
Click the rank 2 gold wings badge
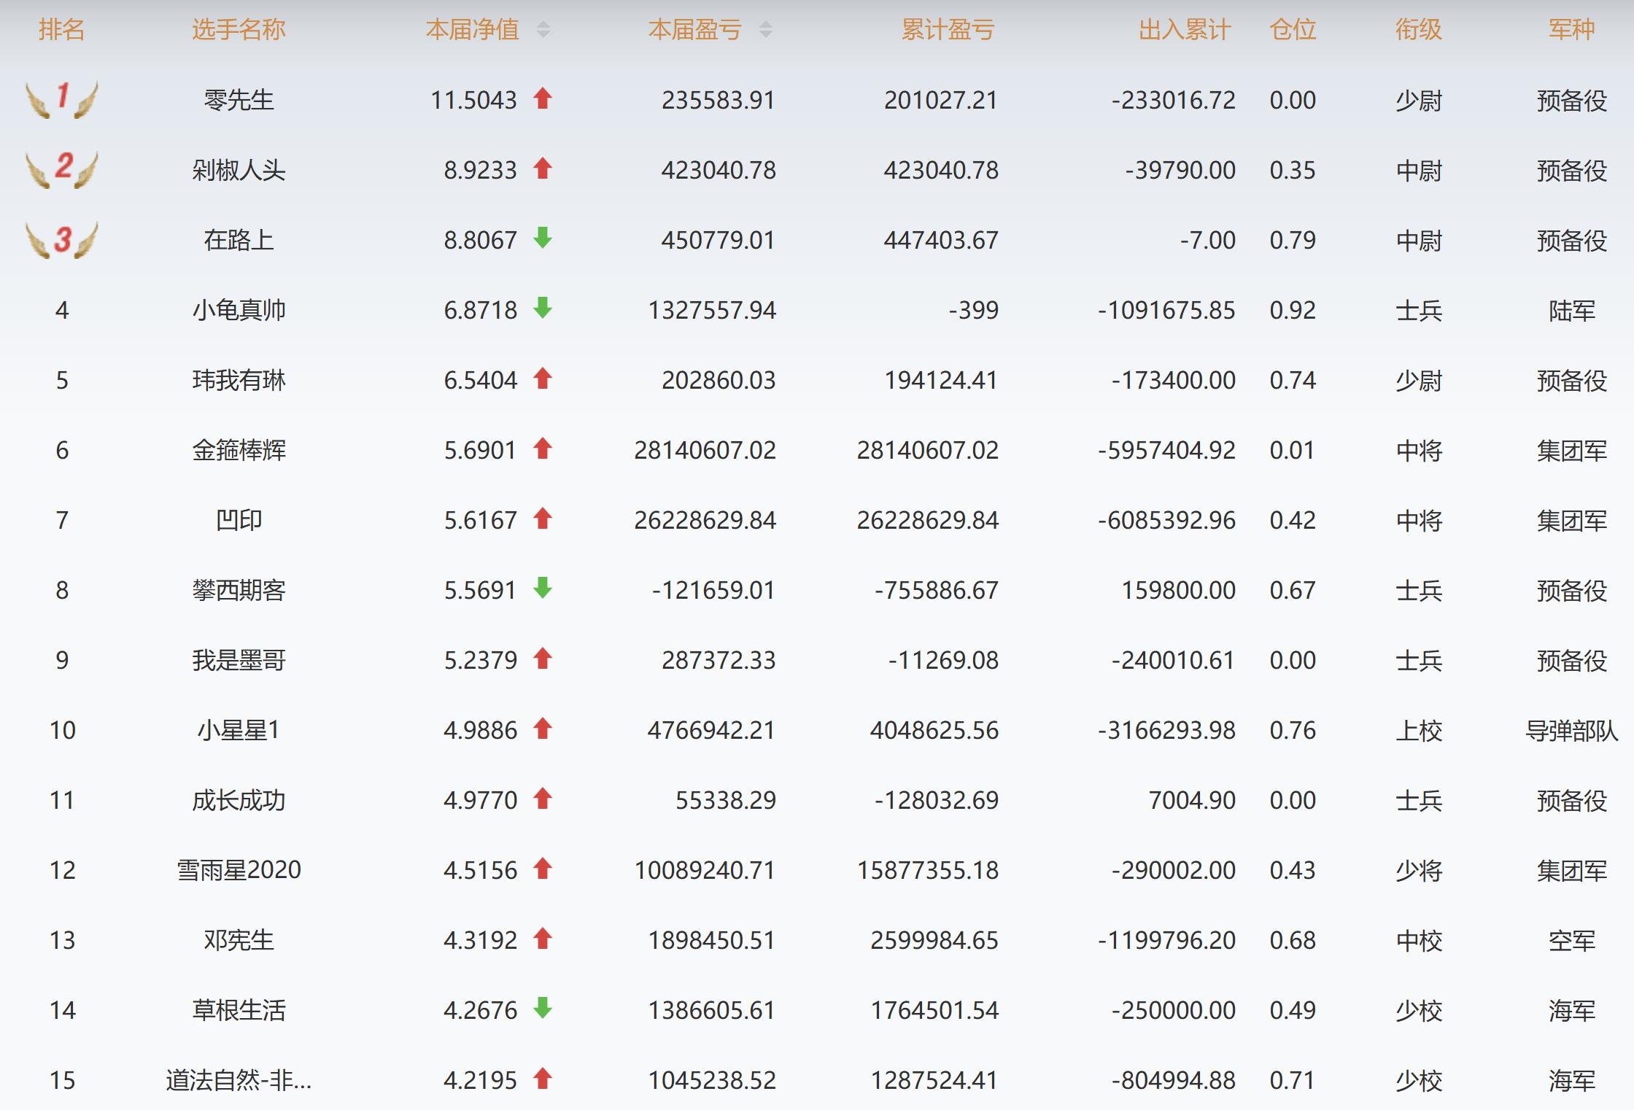(x=62, y=169)
